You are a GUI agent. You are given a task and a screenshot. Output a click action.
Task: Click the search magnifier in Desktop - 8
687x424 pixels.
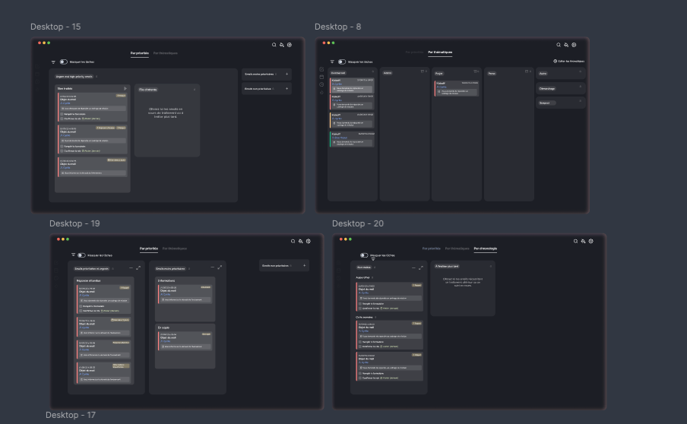click(x=559, y=45)
